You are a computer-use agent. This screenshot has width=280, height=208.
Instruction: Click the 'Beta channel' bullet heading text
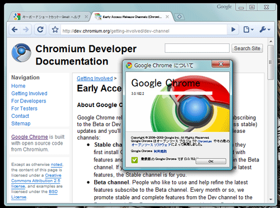coord(111,182)
